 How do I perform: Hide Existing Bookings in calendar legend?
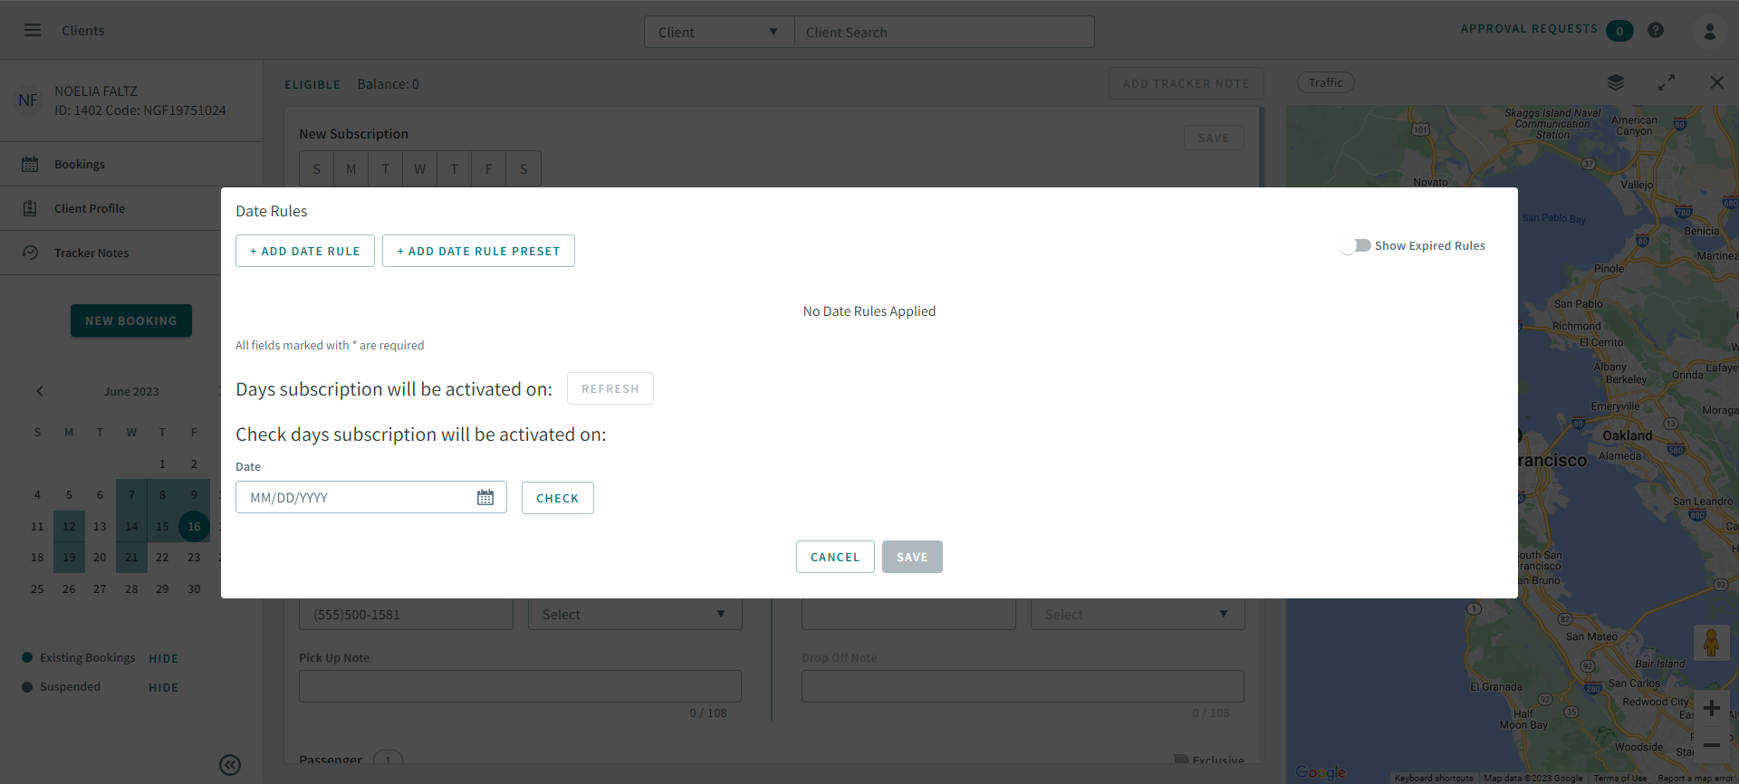click(163, 658)
